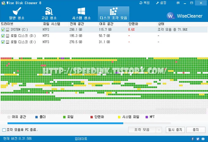
Task: Open the Facebook icon
Action: pyautogui.click(x=193, y=139)
